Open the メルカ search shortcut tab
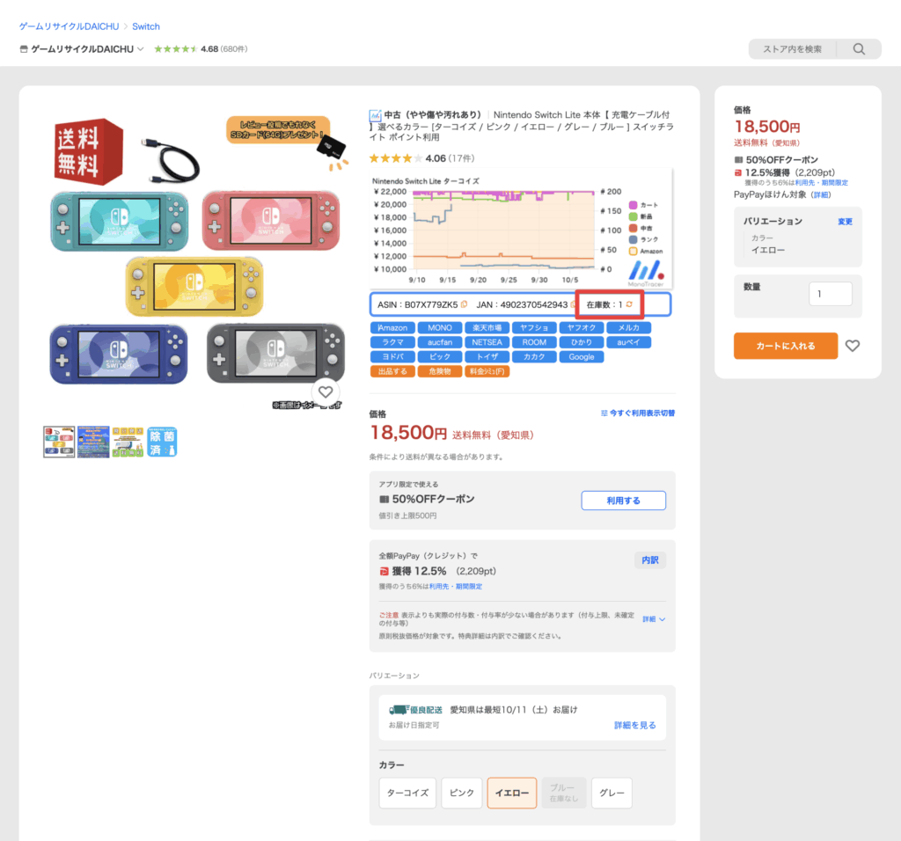Viewport: 901px width, 841px height. [628, 327]
